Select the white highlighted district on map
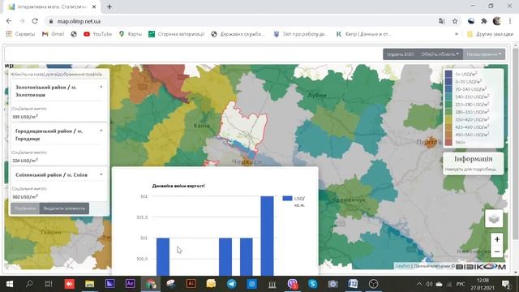The height and width of the screenshot is (292, 519). point(244,127)
